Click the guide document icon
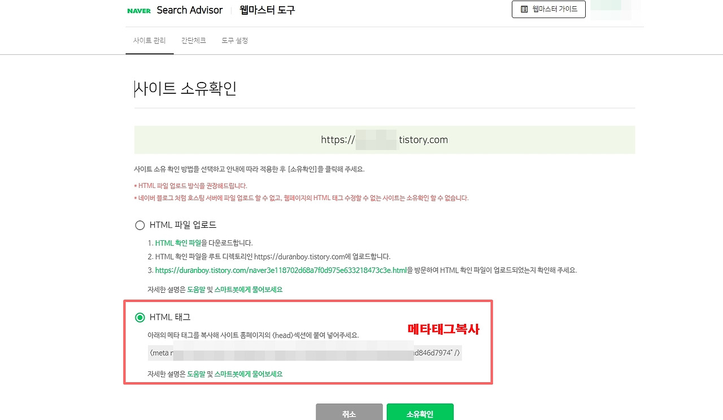Viewport: 723px width, 420px height. tap(524, 9)
